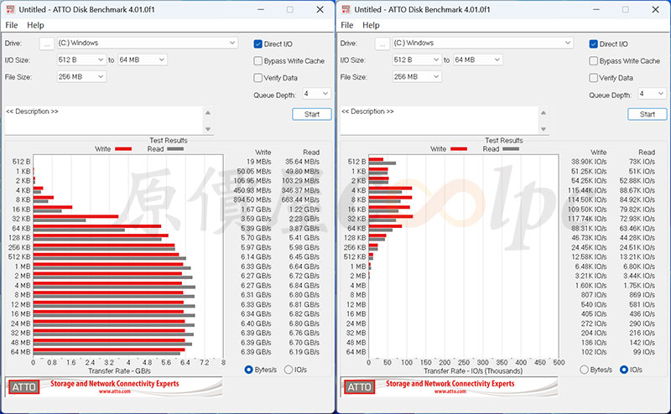Enable Verify Data checkbox in left window
The image size is (671, 414).
click(x=258, y=78)
